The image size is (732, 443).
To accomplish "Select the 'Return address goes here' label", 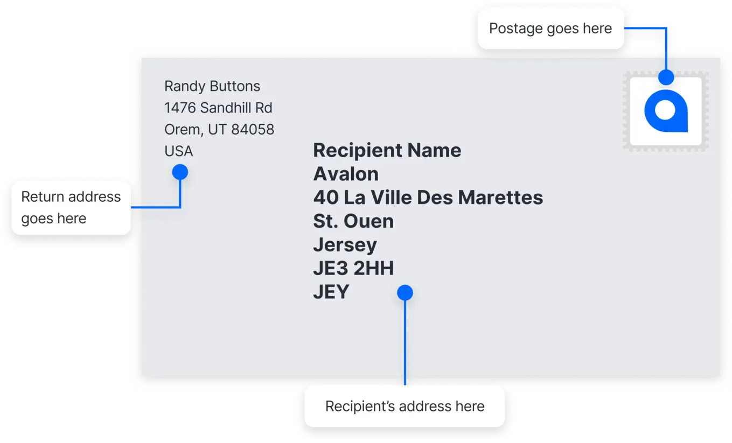I will [71, 208].
